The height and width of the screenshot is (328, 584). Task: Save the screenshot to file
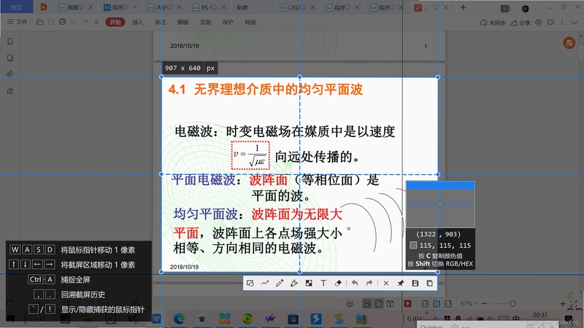click(415, 284)
